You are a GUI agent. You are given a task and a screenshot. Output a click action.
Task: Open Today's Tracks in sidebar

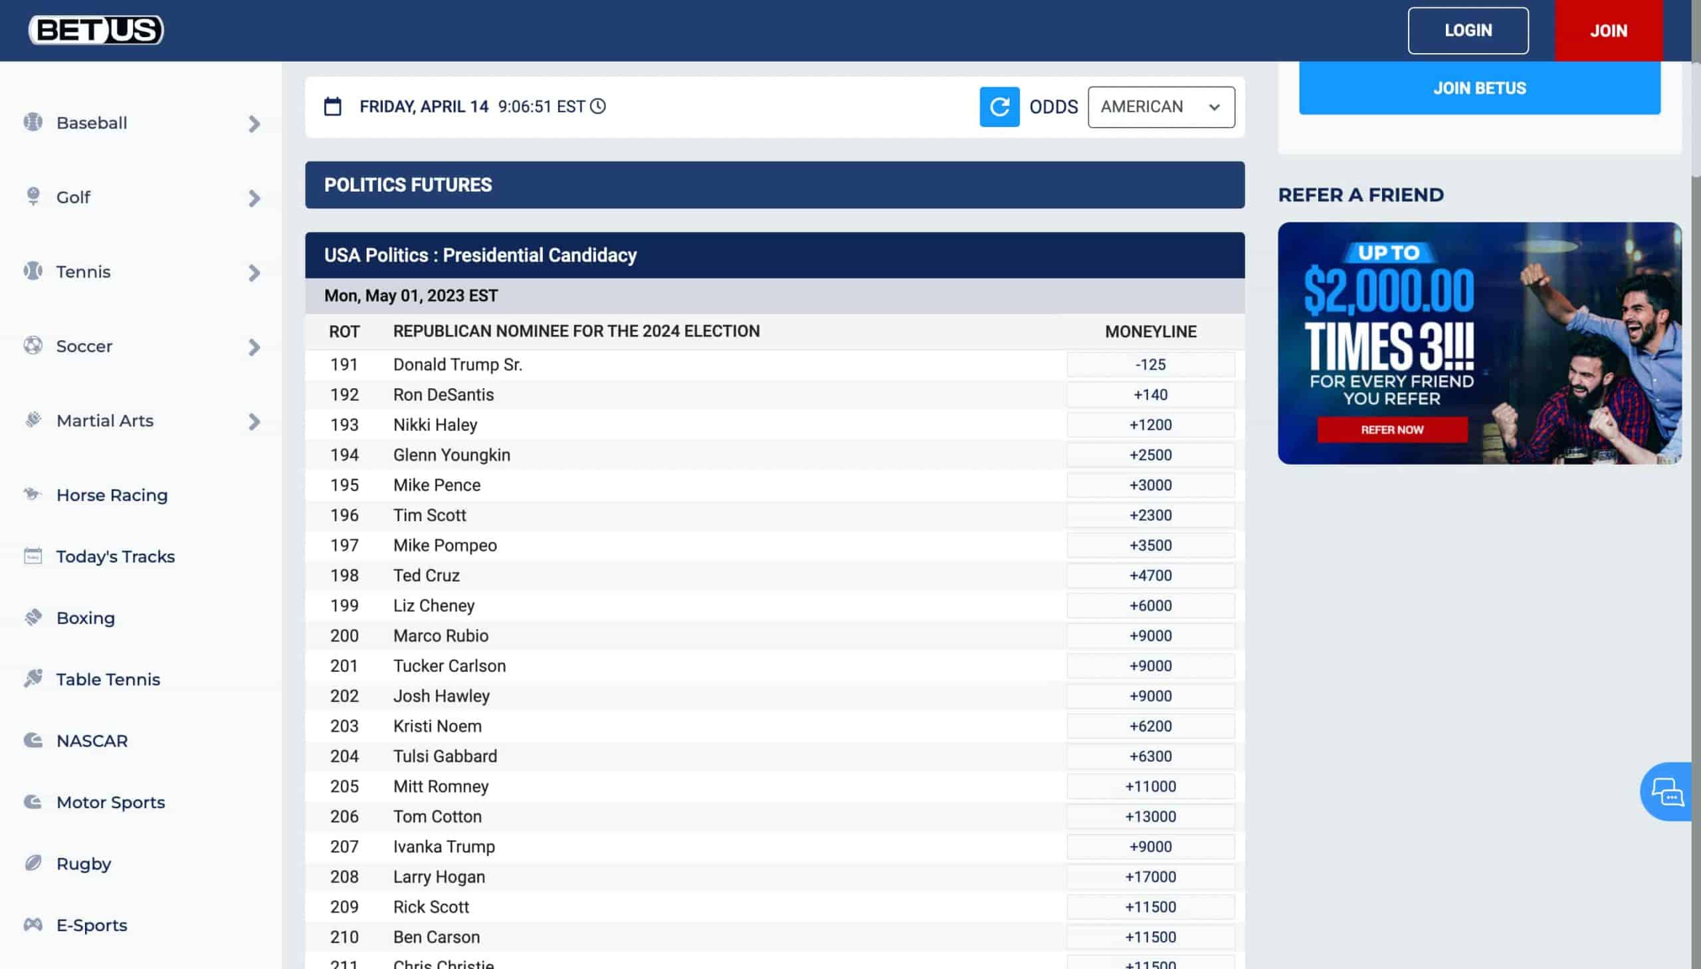tap(115, 556)
